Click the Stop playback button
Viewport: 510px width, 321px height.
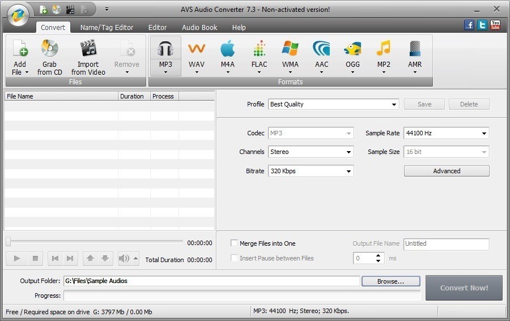coord(35,259)
